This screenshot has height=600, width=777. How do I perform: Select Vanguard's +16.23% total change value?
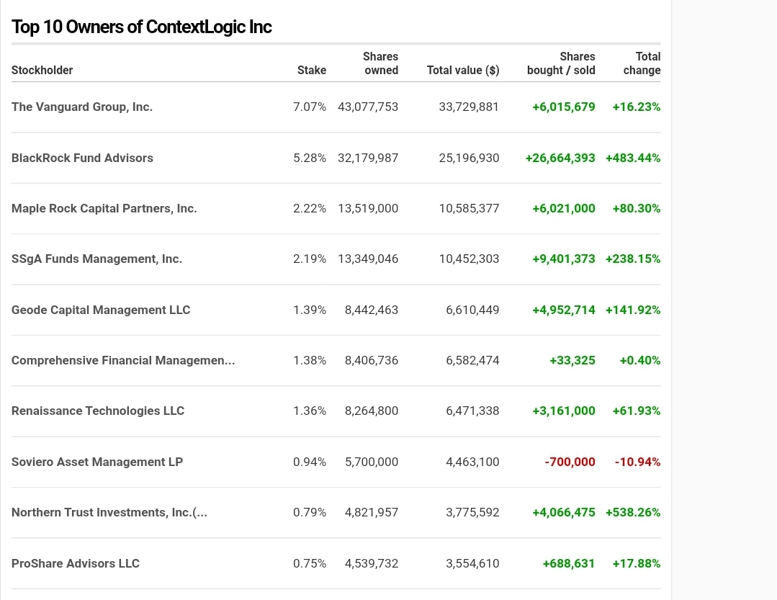636,107
